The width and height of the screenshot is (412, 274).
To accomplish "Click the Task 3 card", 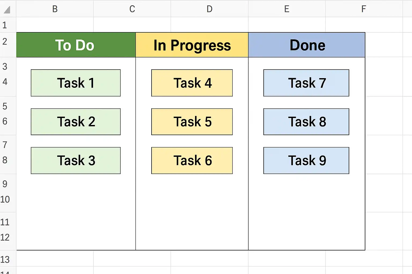I will [76, 161].
